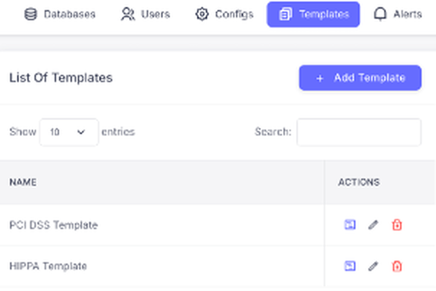
Task: Delete HIPPA Template with red icon
Action: pos(397,266)
